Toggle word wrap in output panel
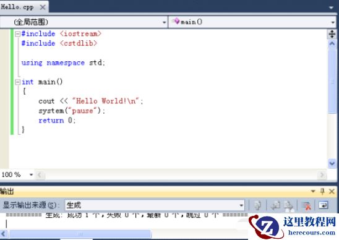Viewport: 339px width, 240px height. (x=324, y=205)
